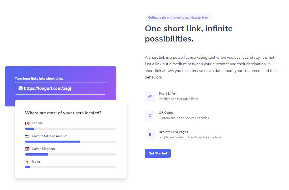Click the United Kingdom progress bar
Screen dimensions: 289x190
71,154
